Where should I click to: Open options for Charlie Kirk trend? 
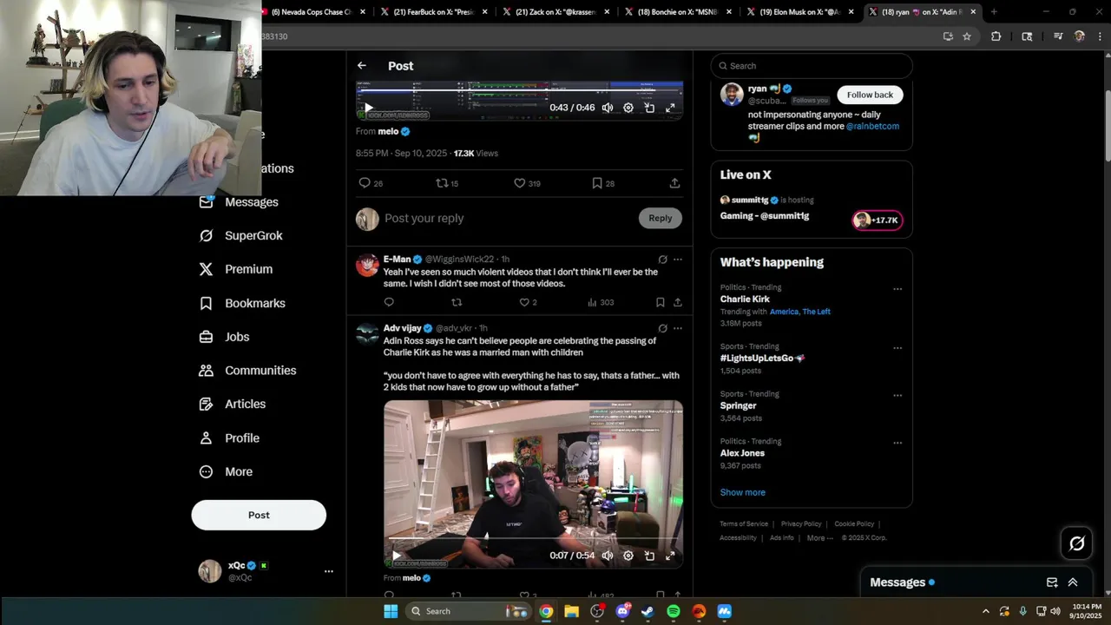pyautogui.click(x=897, y=289)
